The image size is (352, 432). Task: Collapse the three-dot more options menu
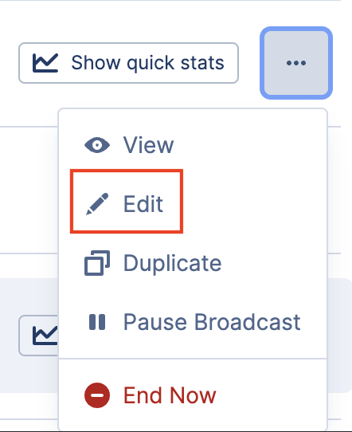pos(296,63)
